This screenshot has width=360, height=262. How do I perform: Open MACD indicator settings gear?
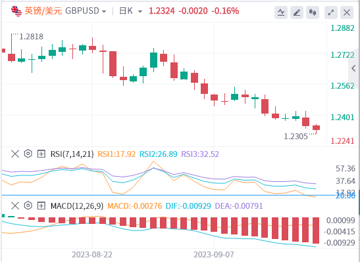[28, 206]
